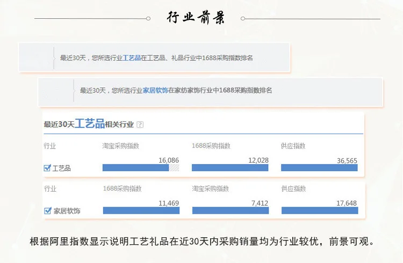Select the 供应指数 column header in 工艺品 table
The width and height of the screenshot is (403, 263).
293,146
